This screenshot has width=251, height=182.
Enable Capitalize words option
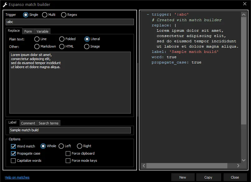point(13,161)
